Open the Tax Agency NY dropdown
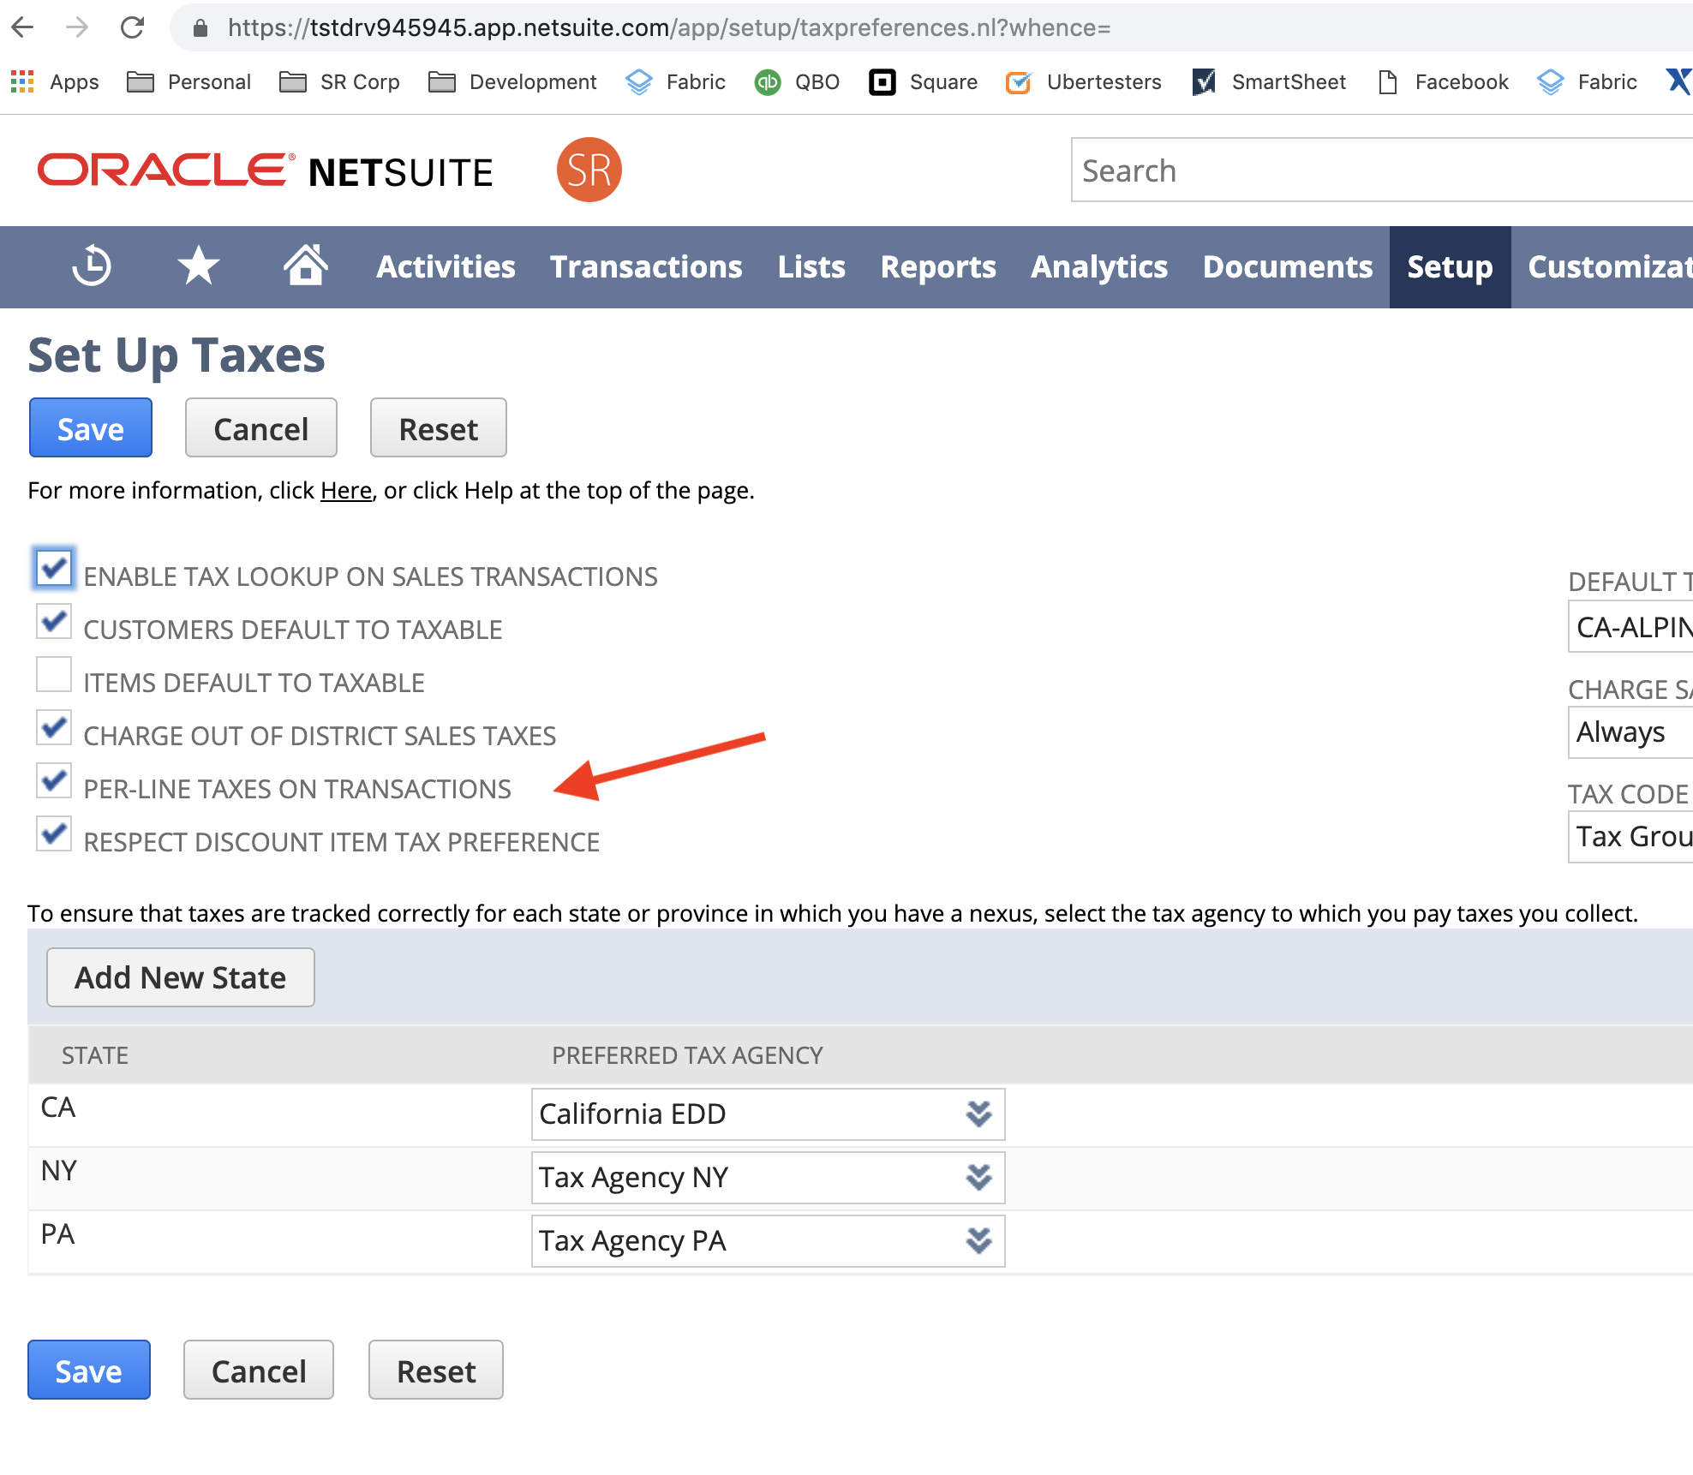Image resolution: width=1693 pixels, height=1475 pixels. click(x=978, y=1178)
